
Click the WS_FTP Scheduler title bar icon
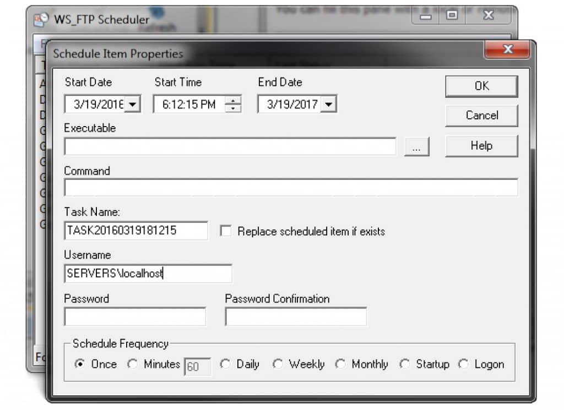(x=41, y=19)
